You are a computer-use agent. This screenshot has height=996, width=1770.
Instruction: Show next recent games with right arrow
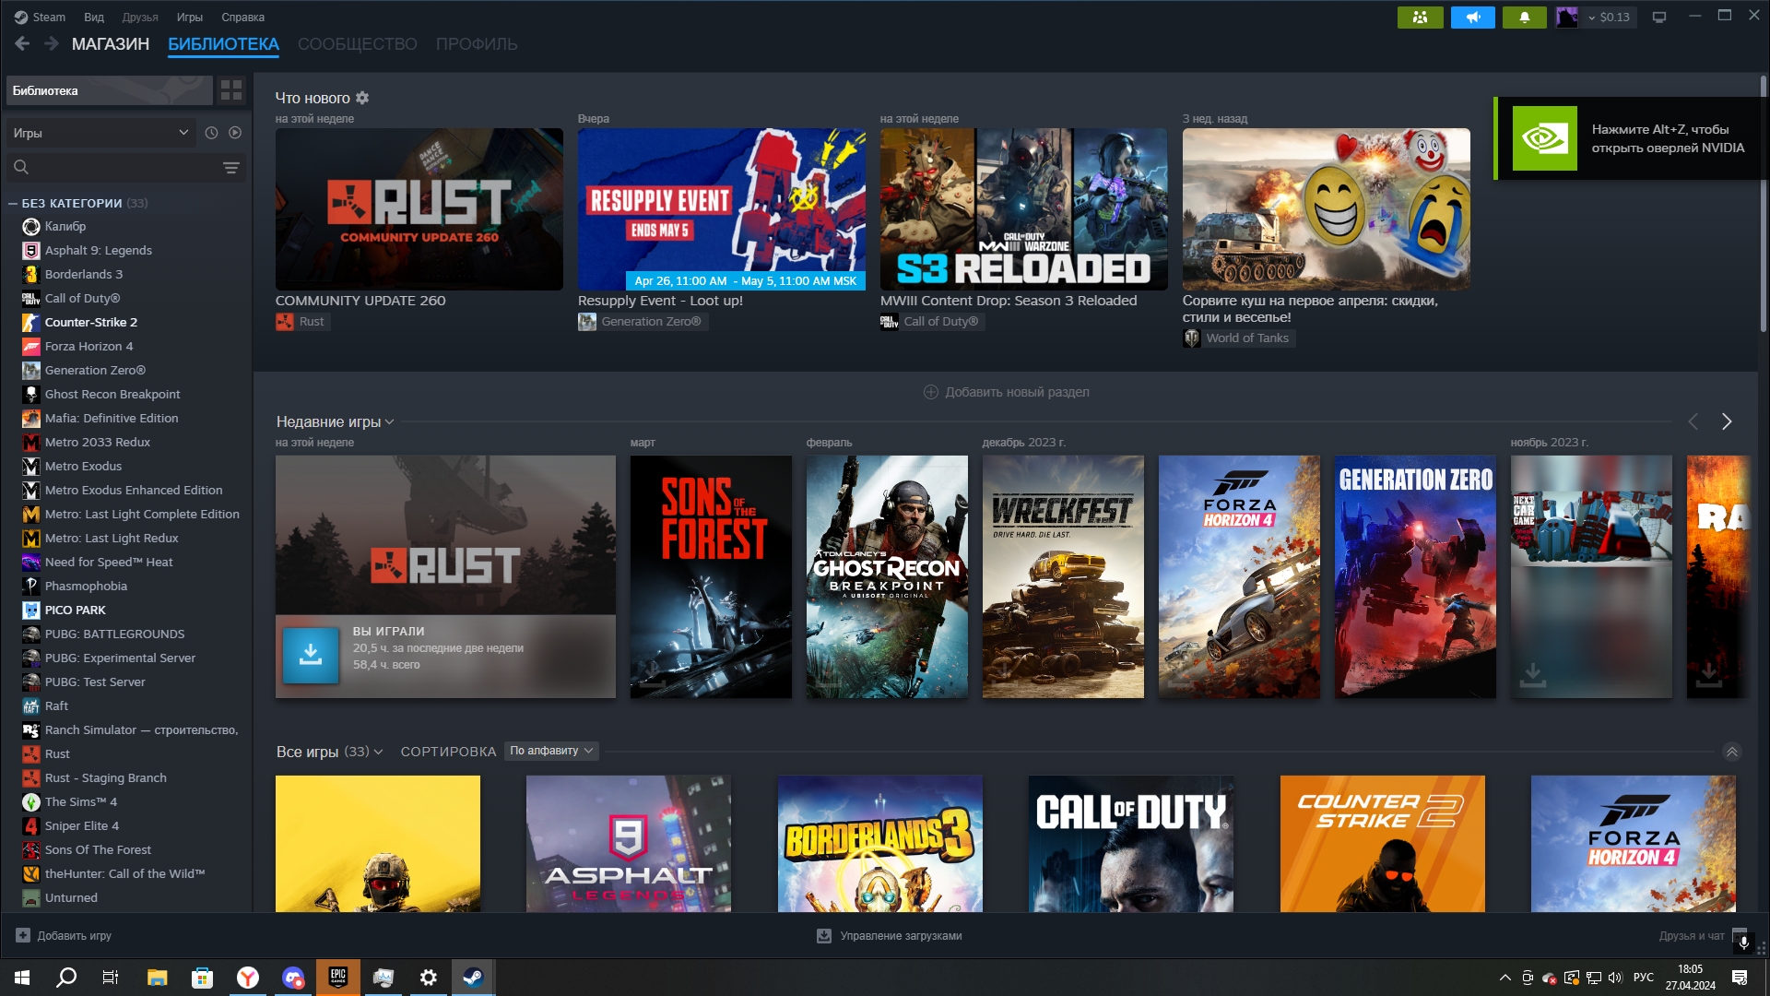click(x=1727, y=421)
